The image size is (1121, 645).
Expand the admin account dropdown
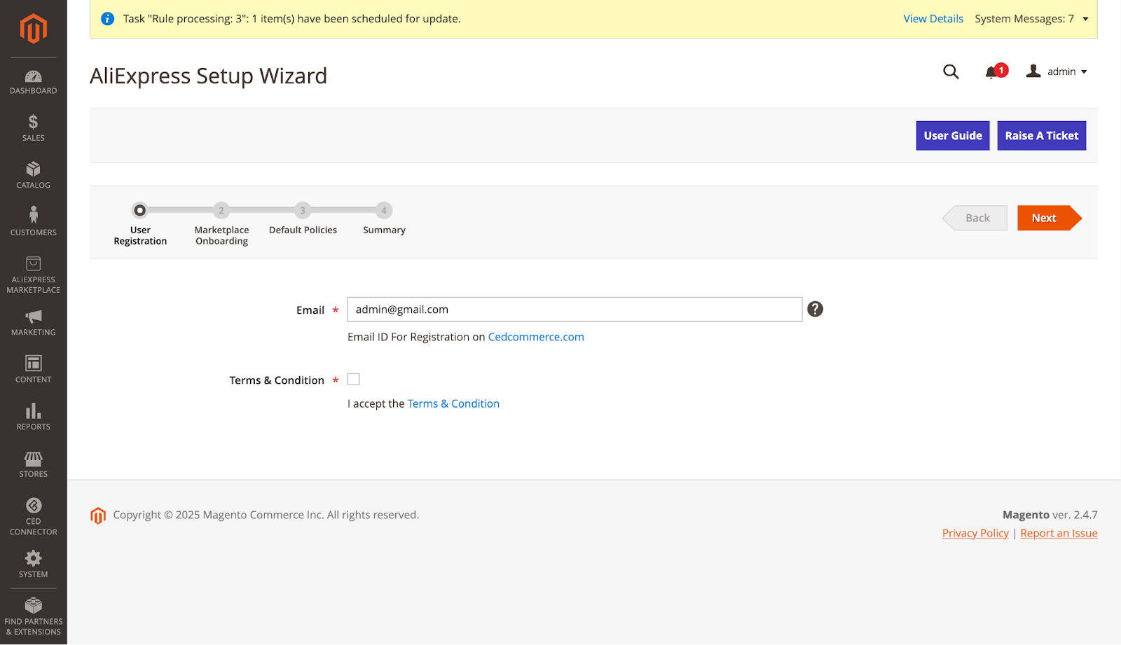(1057, 72)
